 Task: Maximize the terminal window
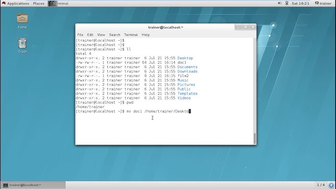(x=245, y=27)
